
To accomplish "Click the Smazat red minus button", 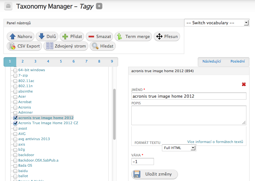I will [99, 36].
